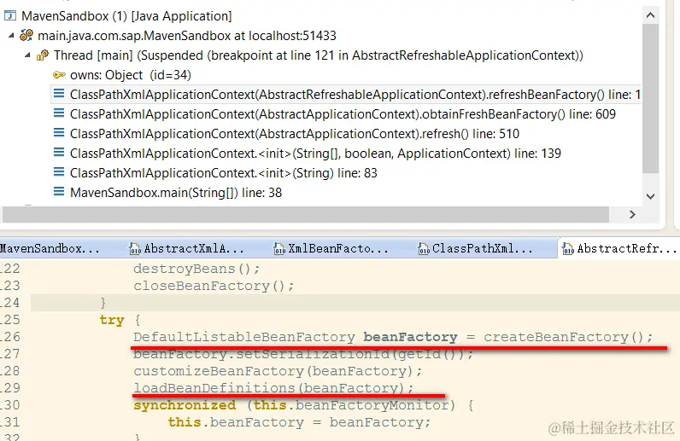Click stack frame icon for refreshBeanFactory() row
Image resolution: width=680 pixels, height=441 pixels.
tap(59, 94)
